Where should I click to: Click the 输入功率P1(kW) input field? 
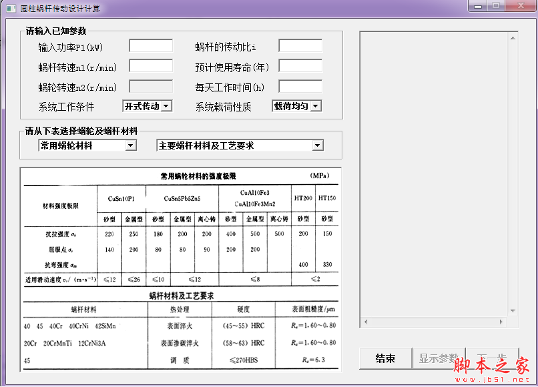click(150, 45)
